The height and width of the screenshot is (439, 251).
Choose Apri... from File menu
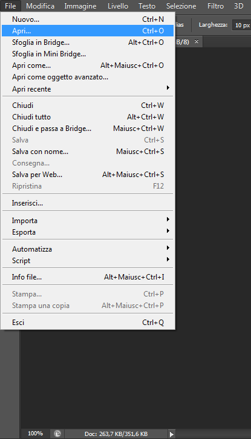88,31
